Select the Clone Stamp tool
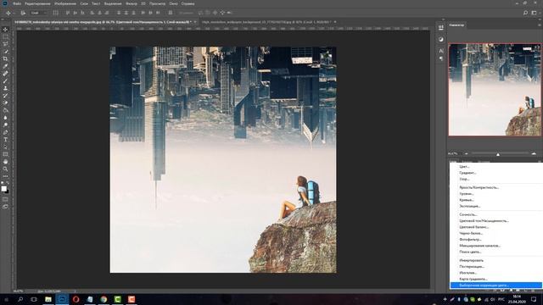The height and width of the screenshot is (305, 543). point(5,88)
